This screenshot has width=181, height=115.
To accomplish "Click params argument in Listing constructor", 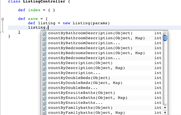I will pos(100,23).
